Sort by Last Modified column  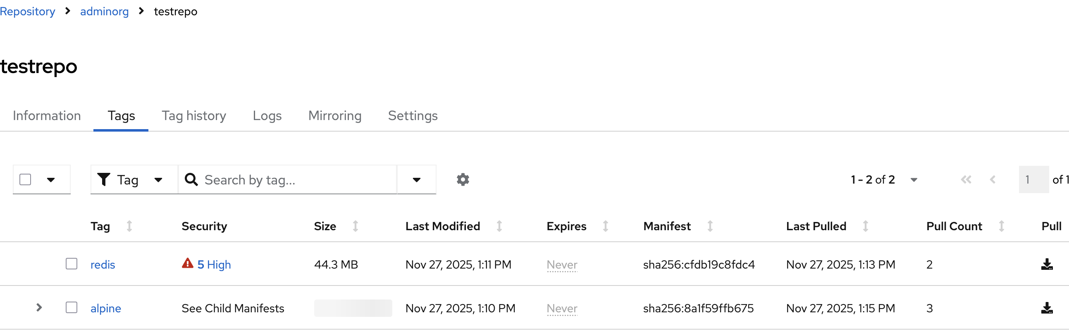pos(499,226)
